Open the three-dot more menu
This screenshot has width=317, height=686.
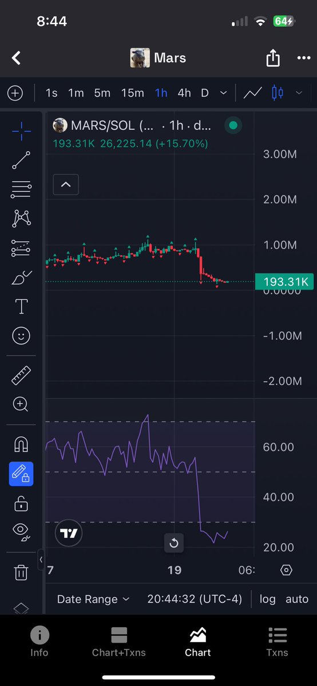304,58
